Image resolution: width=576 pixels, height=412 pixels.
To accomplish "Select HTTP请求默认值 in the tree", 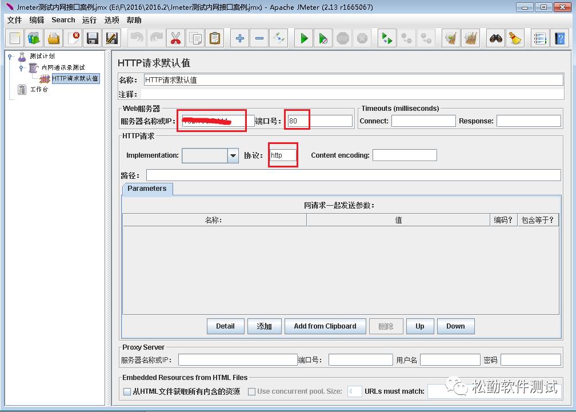I will click(x=75, y=78).
